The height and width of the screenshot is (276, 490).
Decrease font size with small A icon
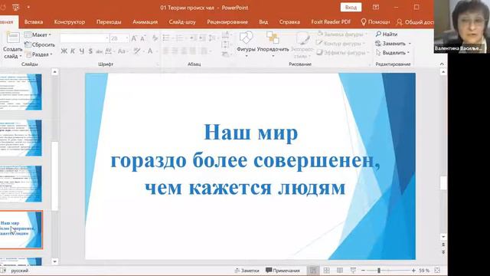tap(143, 38)
